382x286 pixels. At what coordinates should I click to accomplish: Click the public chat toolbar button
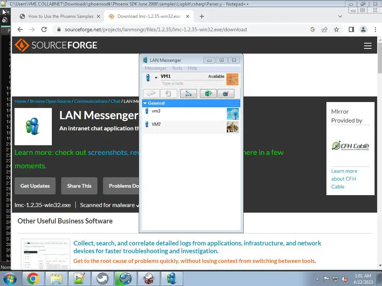[226, 93]
